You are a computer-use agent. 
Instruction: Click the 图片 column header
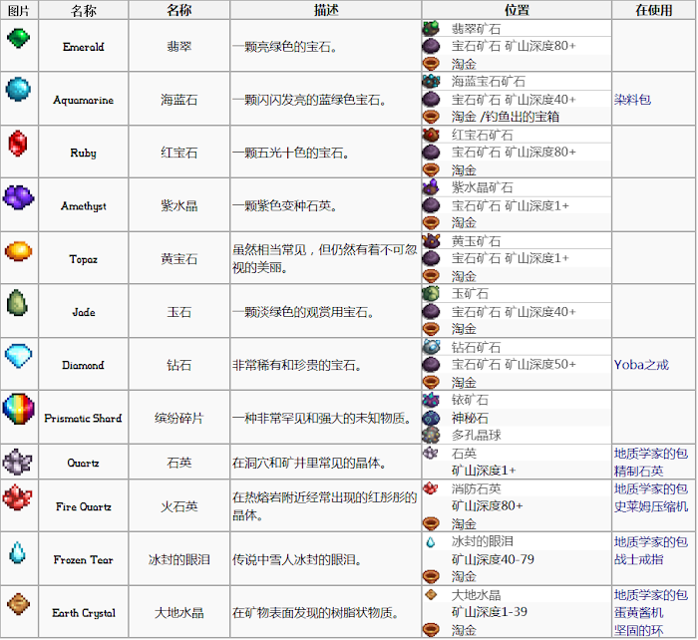tap(19, 10)
